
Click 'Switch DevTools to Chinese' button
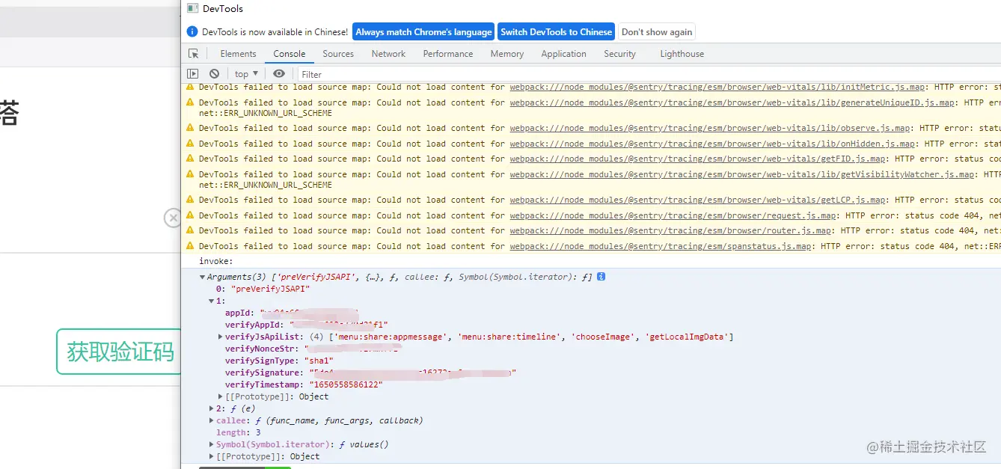pyautogui.click(x=556, y=31)
